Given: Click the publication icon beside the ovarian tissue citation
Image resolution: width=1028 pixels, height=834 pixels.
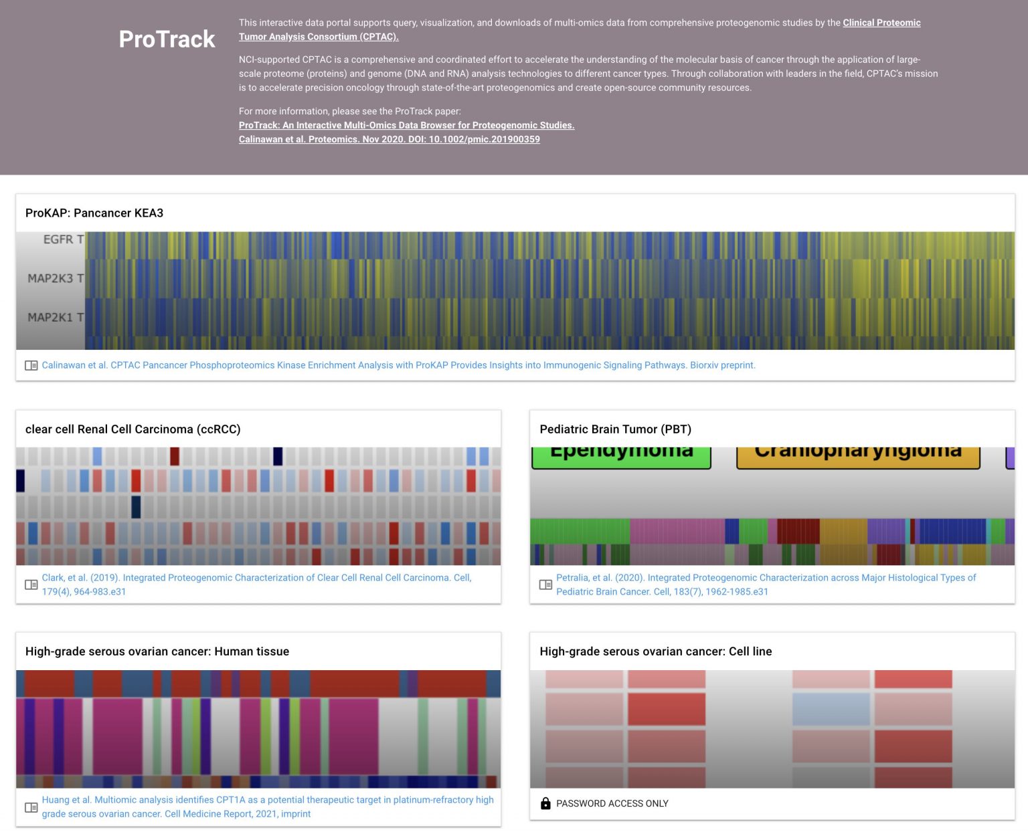Looking at the screenshot, I should (x=31, y=807).
